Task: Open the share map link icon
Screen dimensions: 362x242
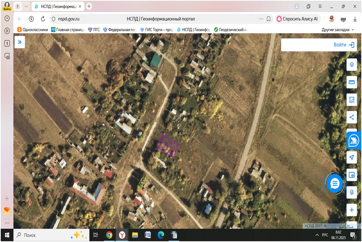Action: pos(351,117)
